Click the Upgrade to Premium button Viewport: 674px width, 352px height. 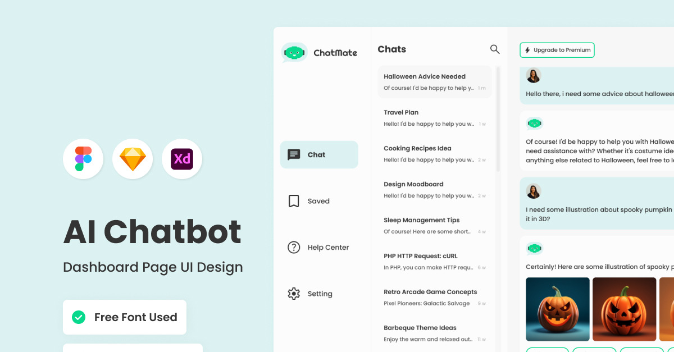coord(557,50)
